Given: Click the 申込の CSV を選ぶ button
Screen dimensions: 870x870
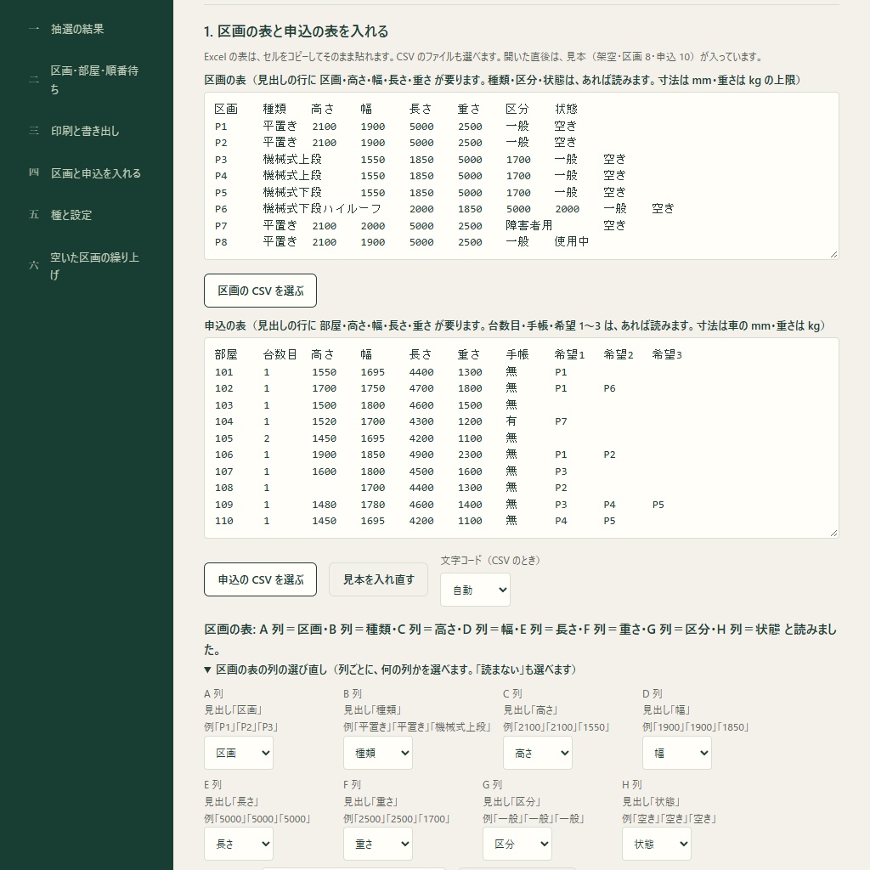Looking at the screenshot, I should 260,579.
